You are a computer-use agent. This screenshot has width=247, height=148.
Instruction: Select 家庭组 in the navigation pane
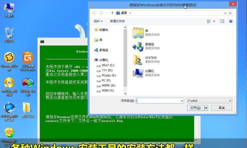point(101,50)
